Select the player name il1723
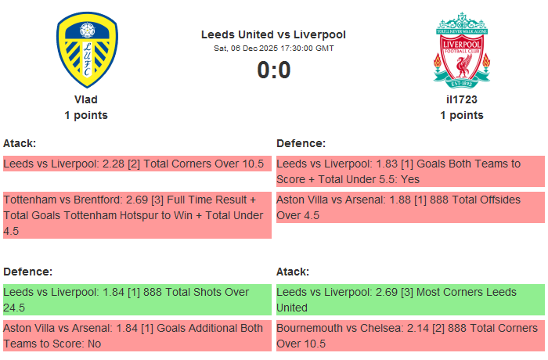Screen dimensions: 548x360 (462, 99)
